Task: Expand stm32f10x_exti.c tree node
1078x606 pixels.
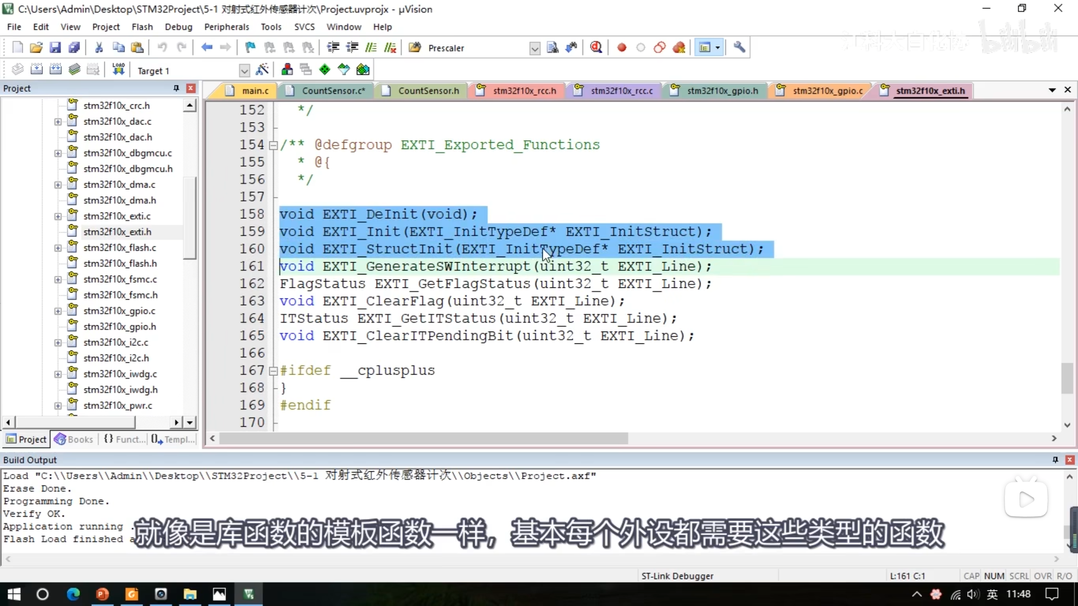Action: (x=58, y=216)
